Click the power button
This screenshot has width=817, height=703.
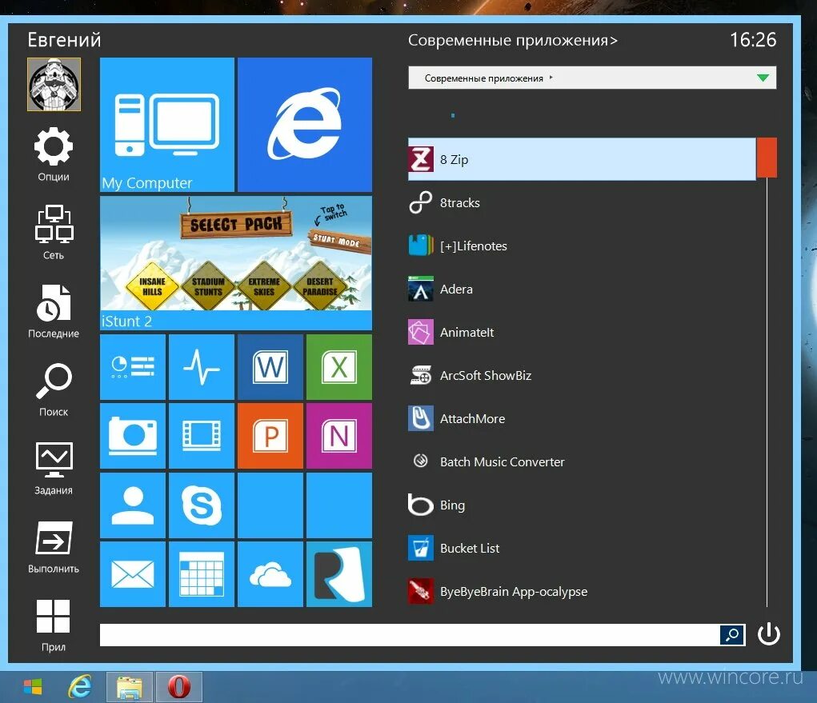768,634
